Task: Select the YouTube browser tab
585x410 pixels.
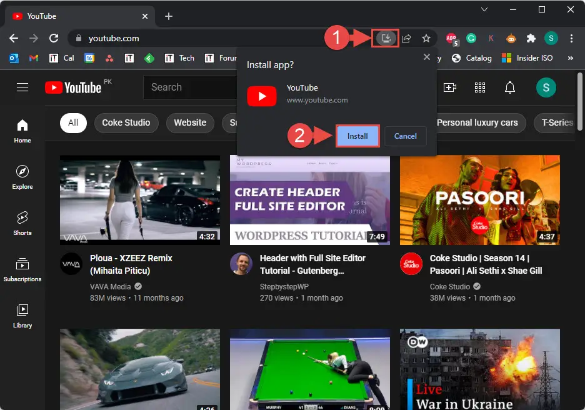Action: [x=80, y=16]
